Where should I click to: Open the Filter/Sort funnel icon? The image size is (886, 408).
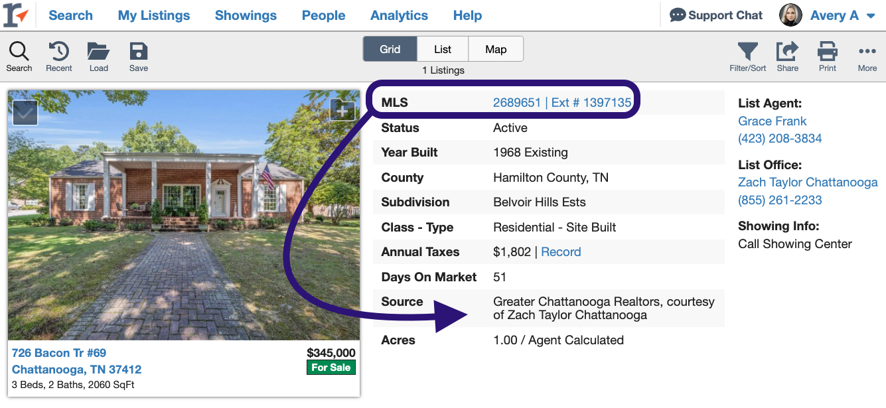(x=747, y=52)
